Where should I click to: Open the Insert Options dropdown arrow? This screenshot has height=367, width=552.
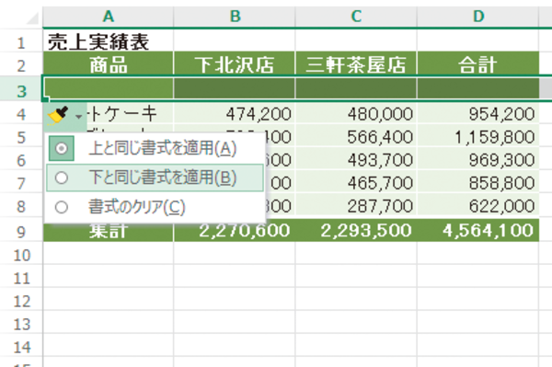79,117
